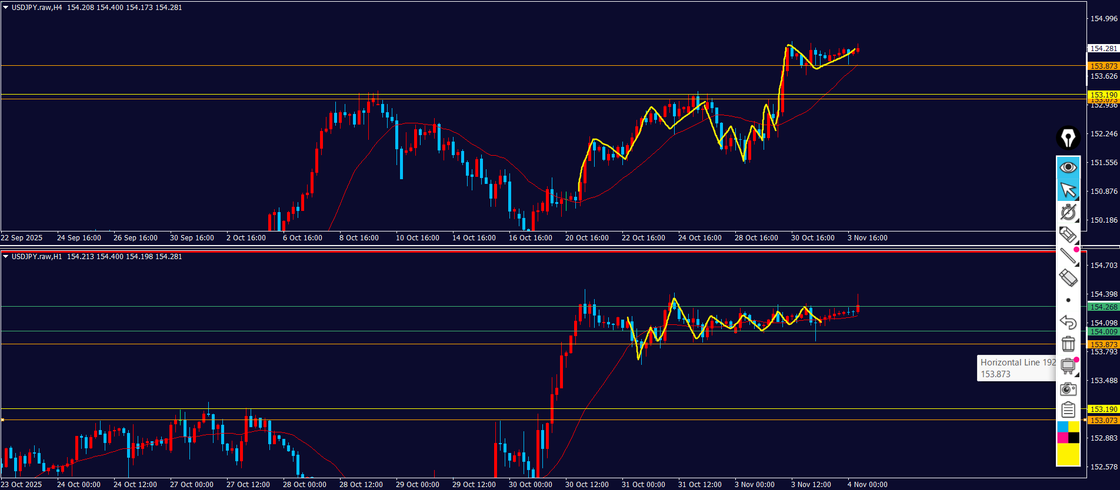
Task: Open the clipboard icon in toolbar
Action: pos(1068,410)
